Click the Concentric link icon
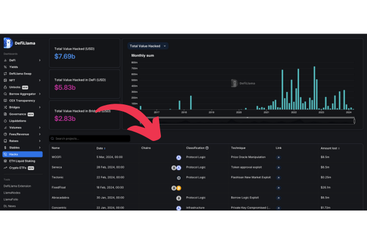The height and width of the screenshot is (244, 367). [279, 208]
